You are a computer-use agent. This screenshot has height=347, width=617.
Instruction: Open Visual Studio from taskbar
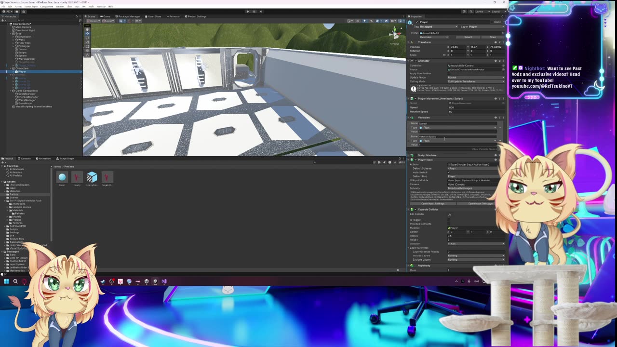[164, 281]
